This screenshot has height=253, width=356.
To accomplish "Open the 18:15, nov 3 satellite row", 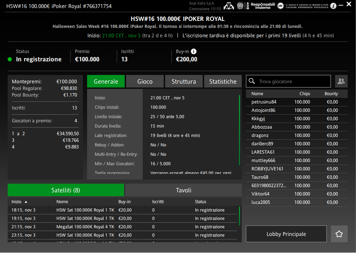I will tap(123, 210).
